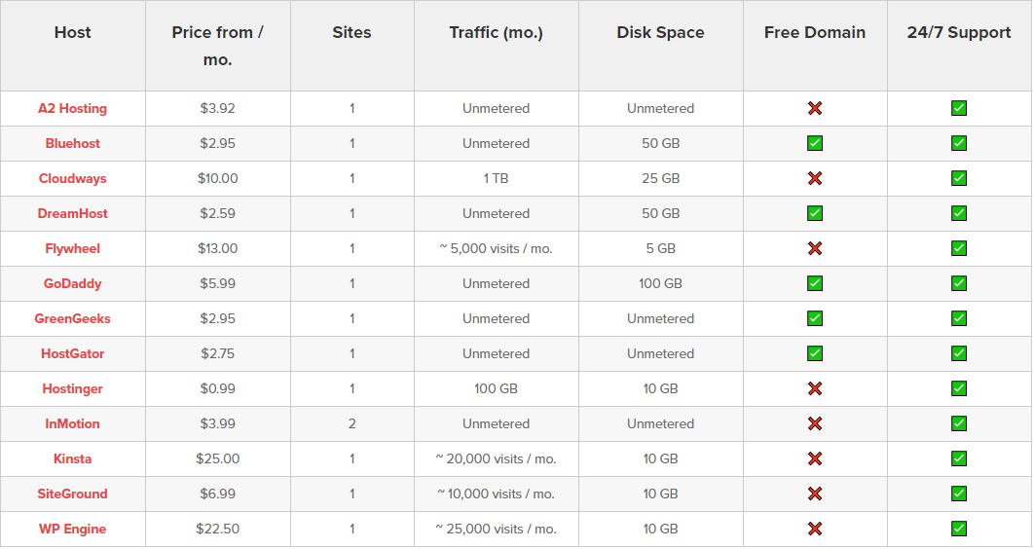The image size is (1033, 549).
Task: Click the Traffic (mo.) column header
Action: click(x=496, y=32)
